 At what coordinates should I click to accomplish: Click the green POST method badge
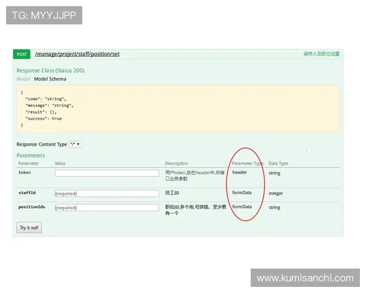pyautogui.click(x=21, y=54)
